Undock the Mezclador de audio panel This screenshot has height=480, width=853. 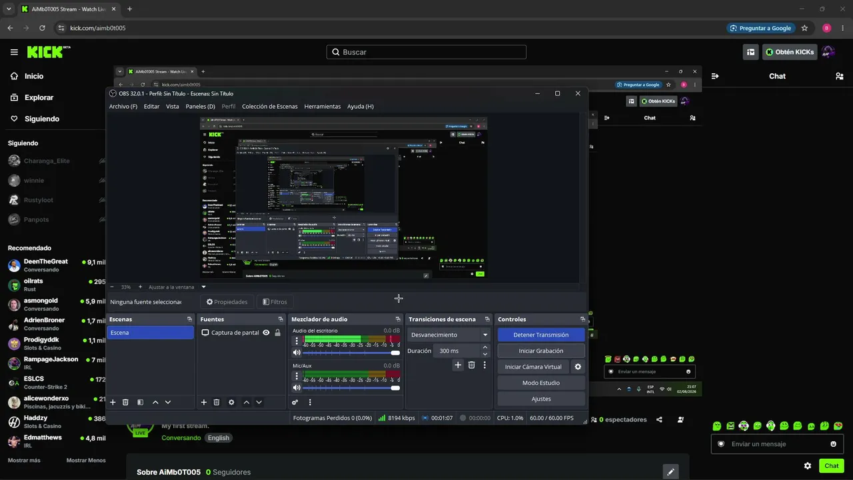(x=398, y=319)
